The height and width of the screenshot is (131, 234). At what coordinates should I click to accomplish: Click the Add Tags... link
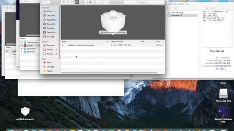click(220, 69)
